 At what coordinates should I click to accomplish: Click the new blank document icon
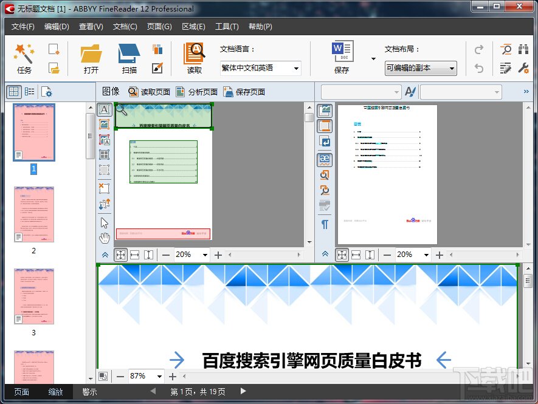click(54, 49)
